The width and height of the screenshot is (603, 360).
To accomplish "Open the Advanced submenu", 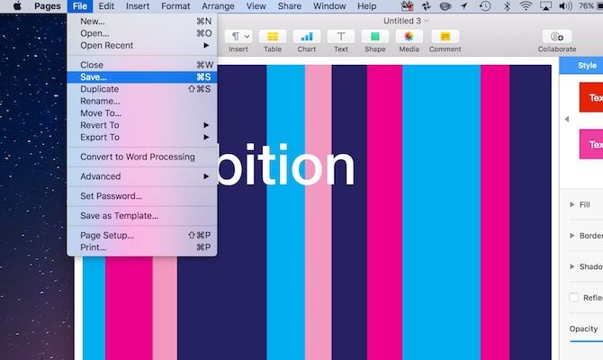I will click(142, 176).
